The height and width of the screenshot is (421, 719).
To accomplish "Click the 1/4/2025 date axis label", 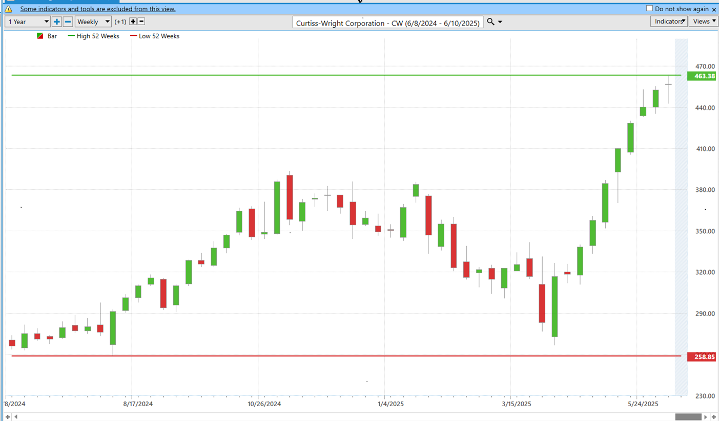I will click(x=391, y=404).
